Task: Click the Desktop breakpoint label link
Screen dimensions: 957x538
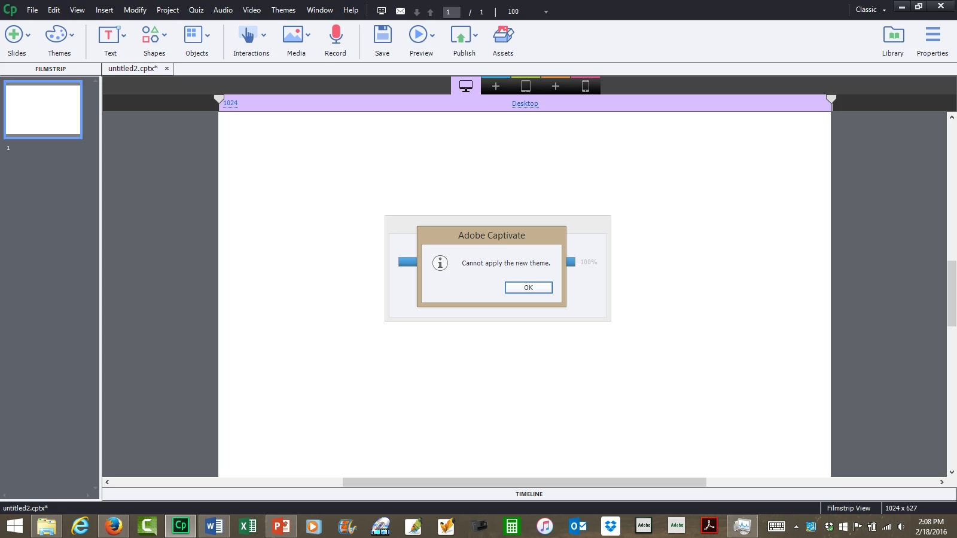Action: 525,103
